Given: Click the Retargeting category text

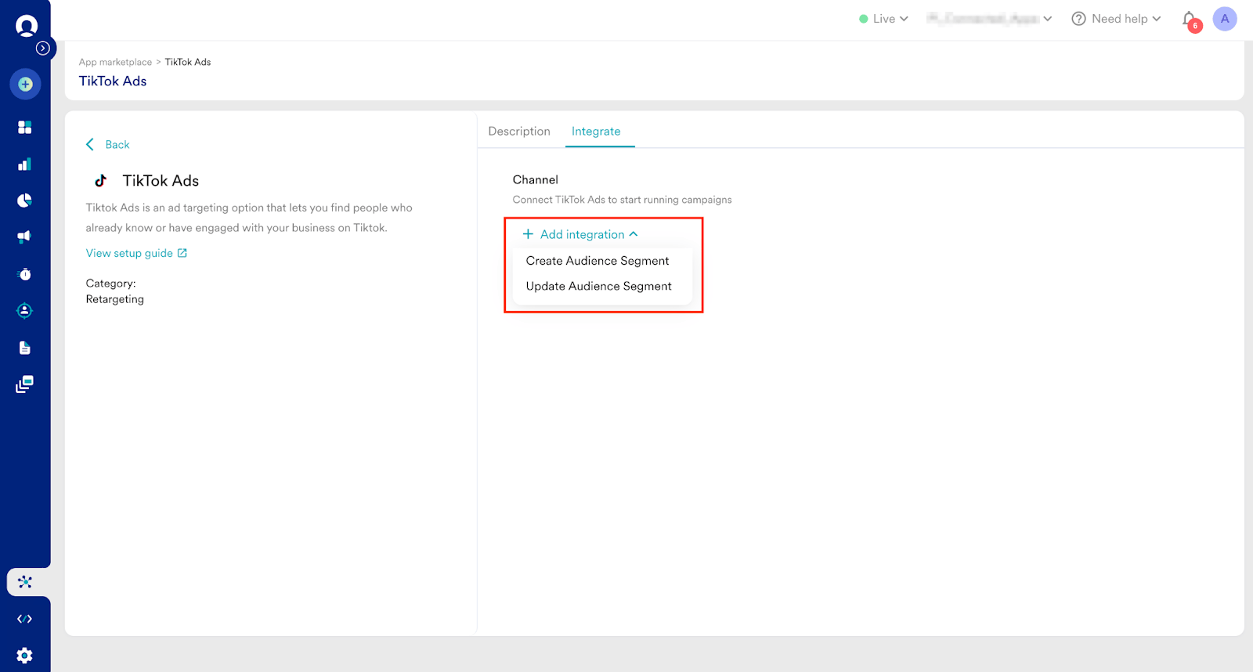Looking at the screenshot, I should [115, 299].
